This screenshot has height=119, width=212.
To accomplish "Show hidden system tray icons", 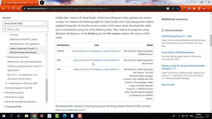I will [x=179, y=116].
